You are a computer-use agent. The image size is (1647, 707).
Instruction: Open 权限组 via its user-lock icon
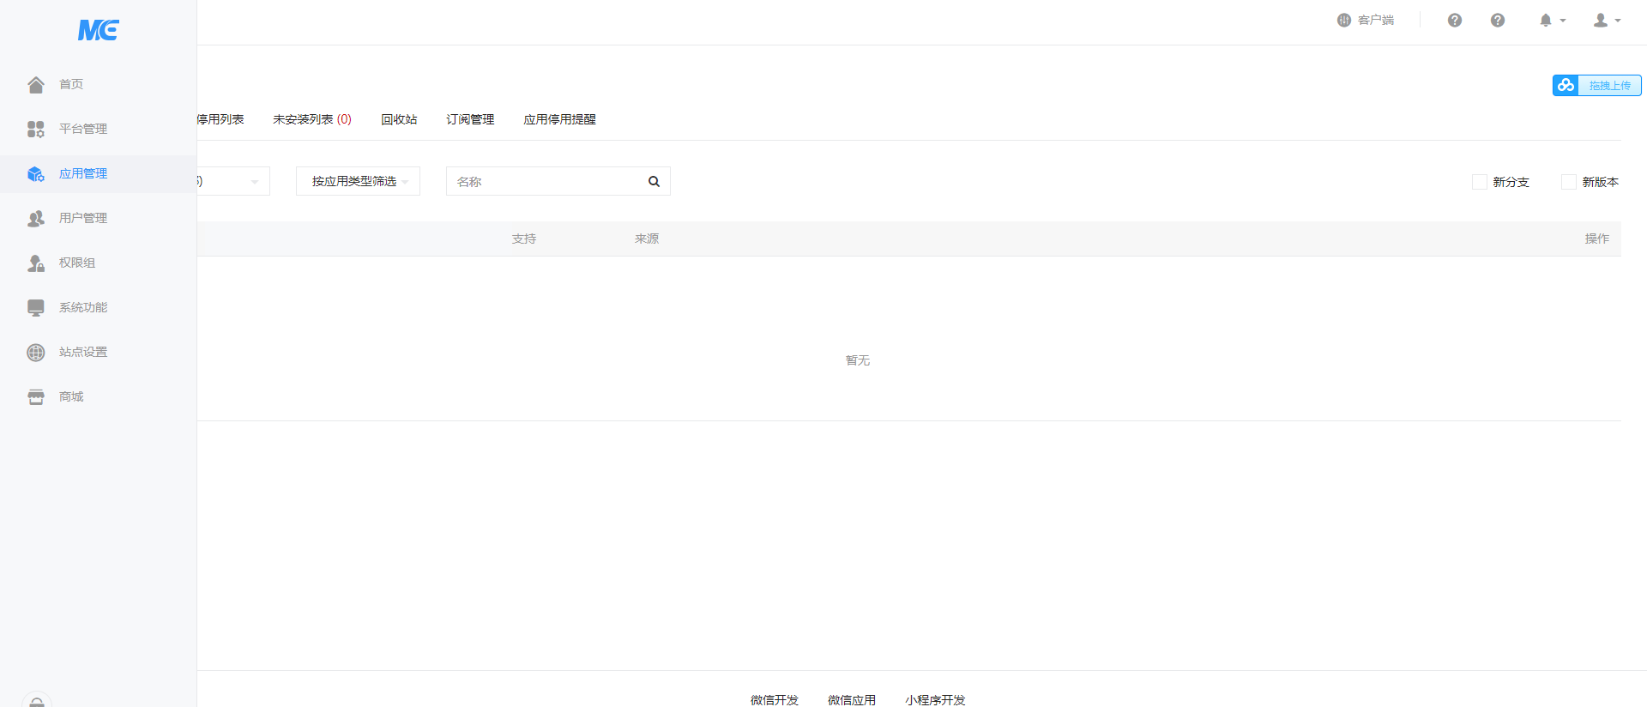pos(36,263)
